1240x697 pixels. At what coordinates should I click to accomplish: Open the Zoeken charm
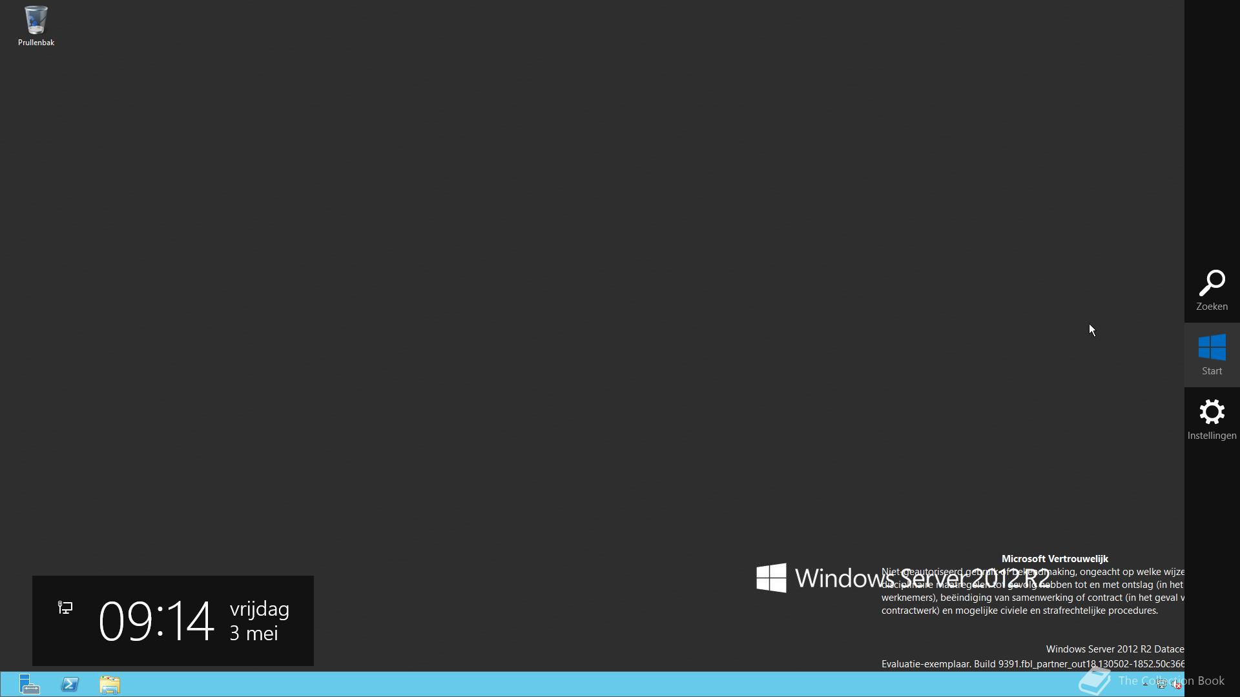pos(1212,290)
